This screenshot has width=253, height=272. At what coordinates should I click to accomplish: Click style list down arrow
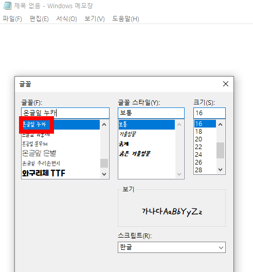(179, 174)
